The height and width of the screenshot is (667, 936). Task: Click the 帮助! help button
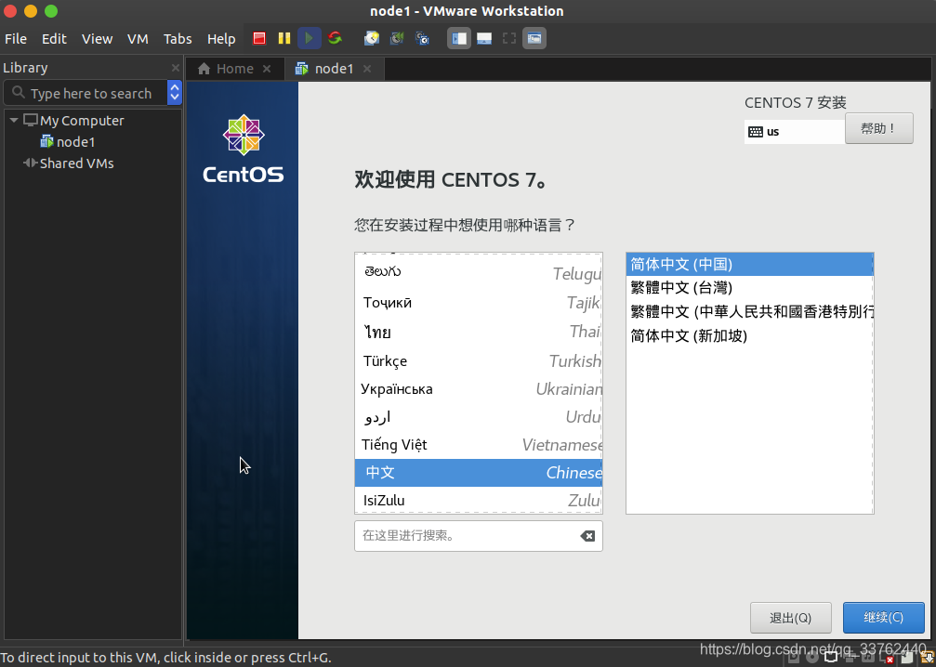878,128
